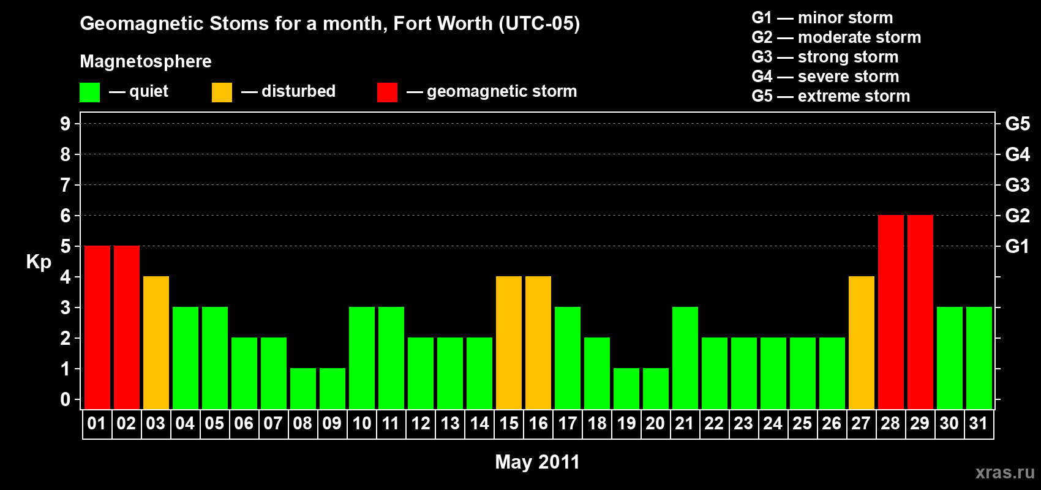Click the 'G2' right axis label
The height and width of the screenshot is (490, 1041).
pos(1018,216)
